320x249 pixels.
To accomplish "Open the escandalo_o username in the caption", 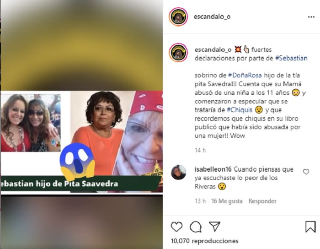I will 213,49.
